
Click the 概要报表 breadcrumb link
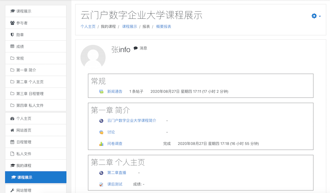pyautogui.click(x=163, y=26)
